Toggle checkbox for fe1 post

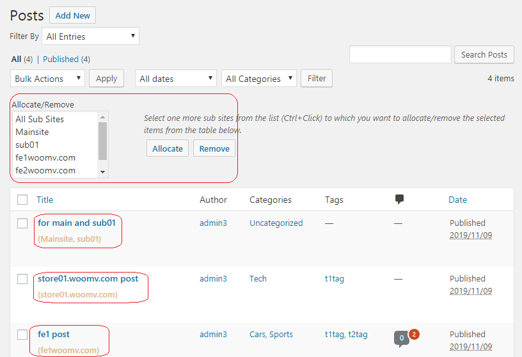click(x=22, y=335)
